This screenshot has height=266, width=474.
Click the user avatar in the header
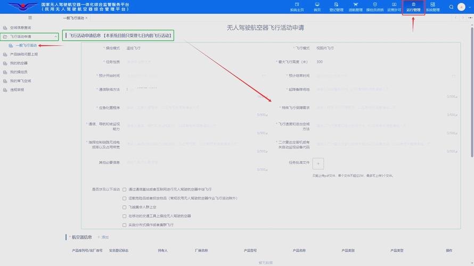(x=461, y=6)
